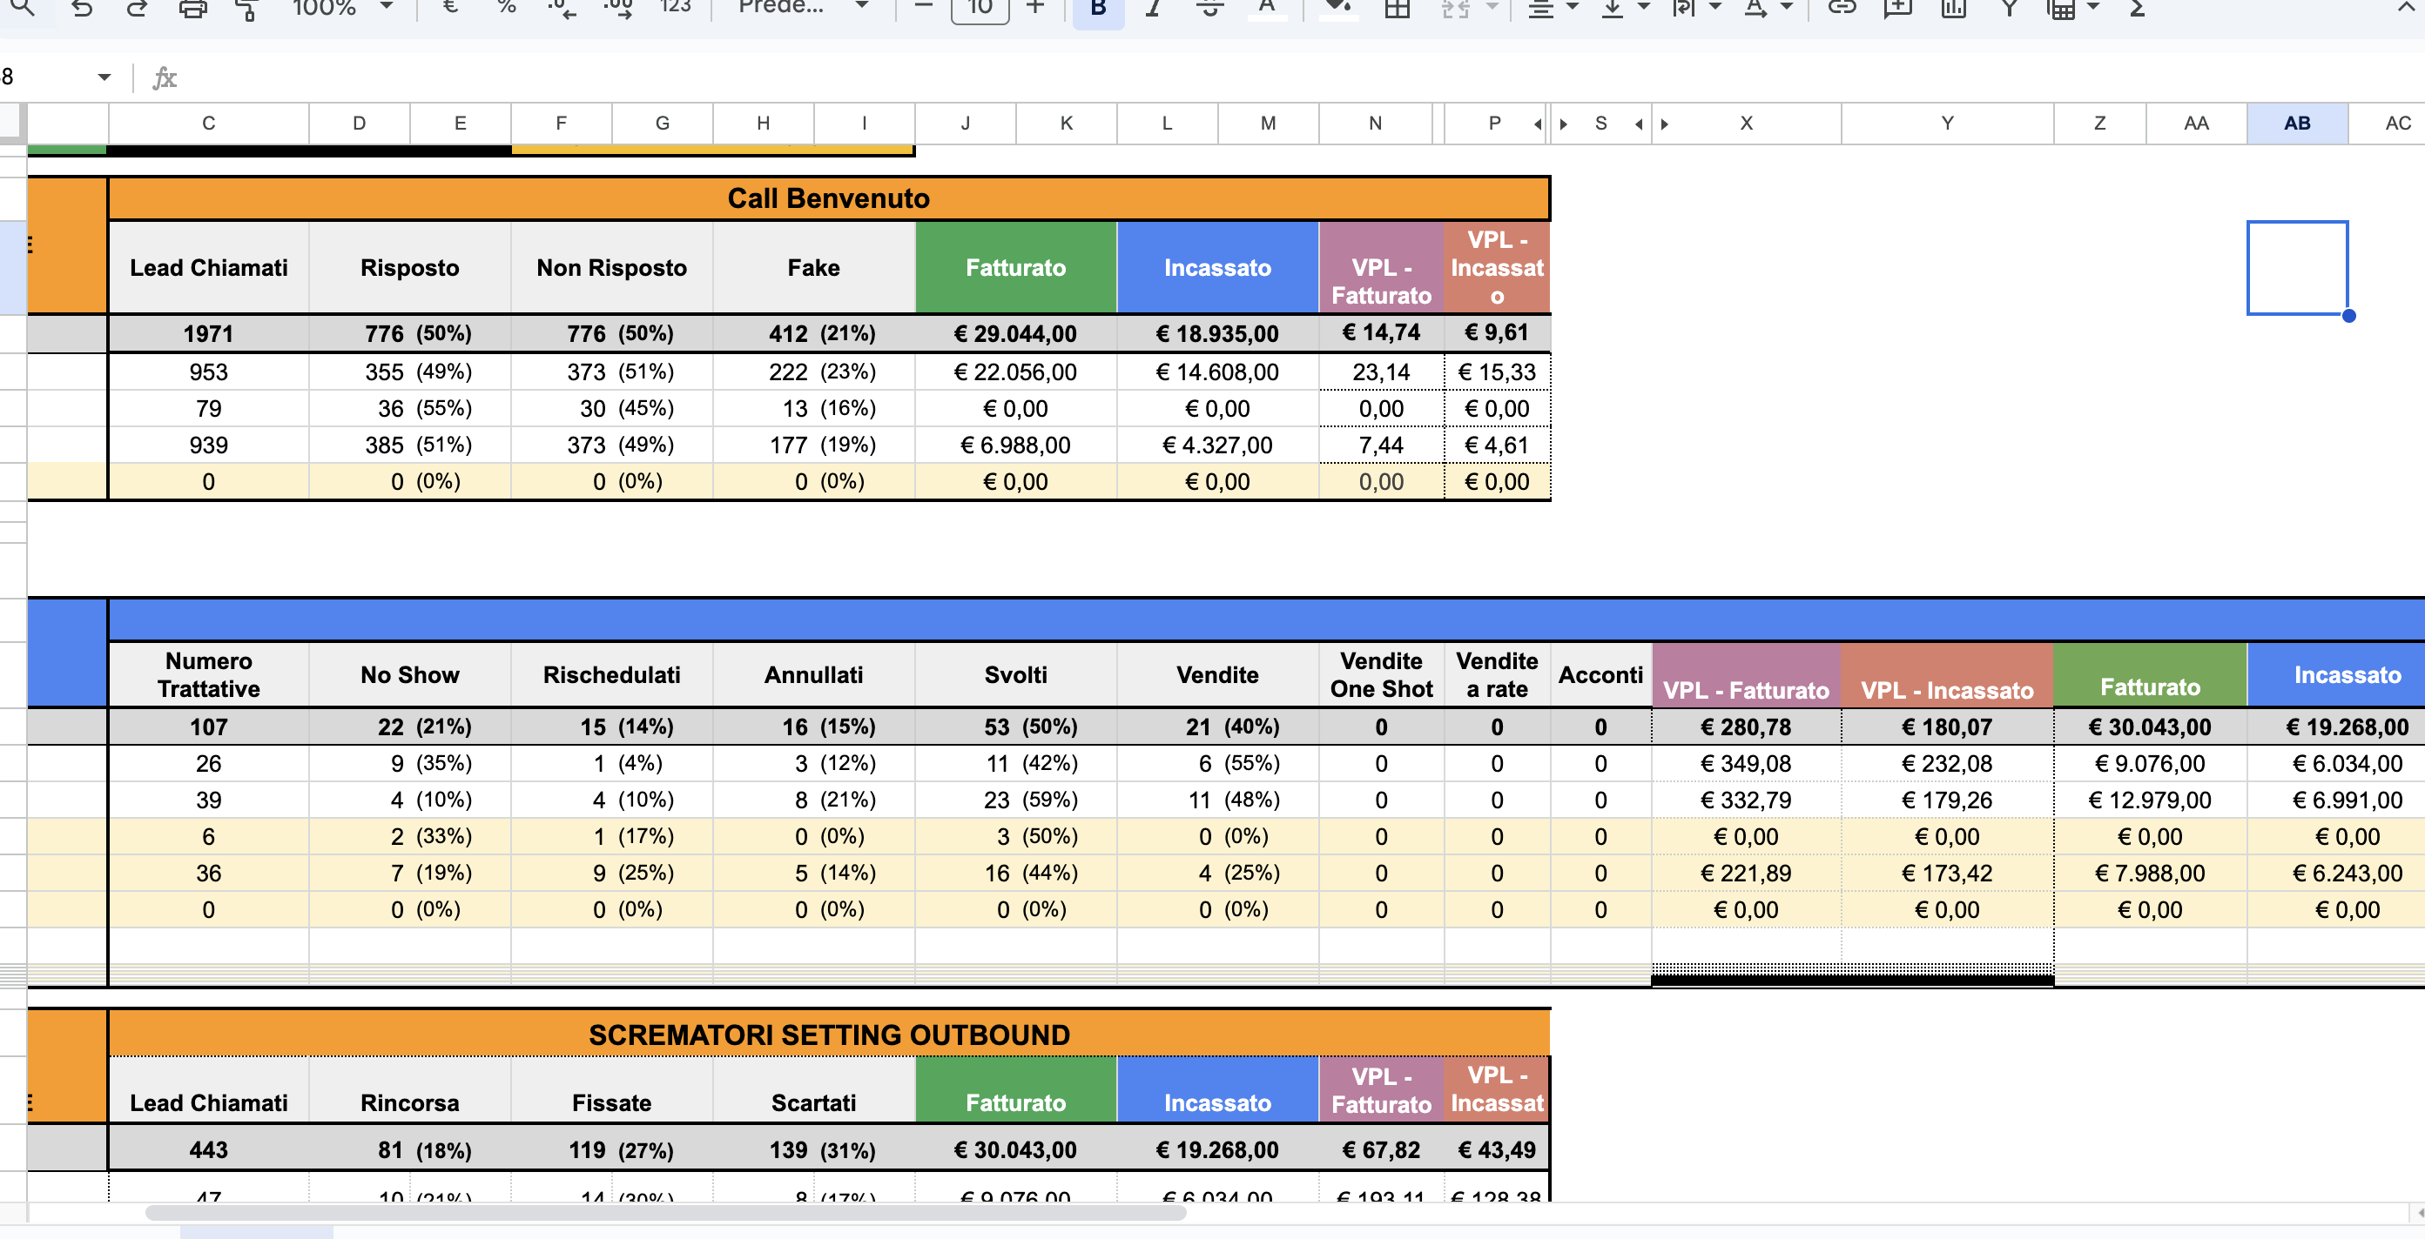Toggle strikethrough formatting button
This screenshot has width=2425, height=1239.
1209,9
